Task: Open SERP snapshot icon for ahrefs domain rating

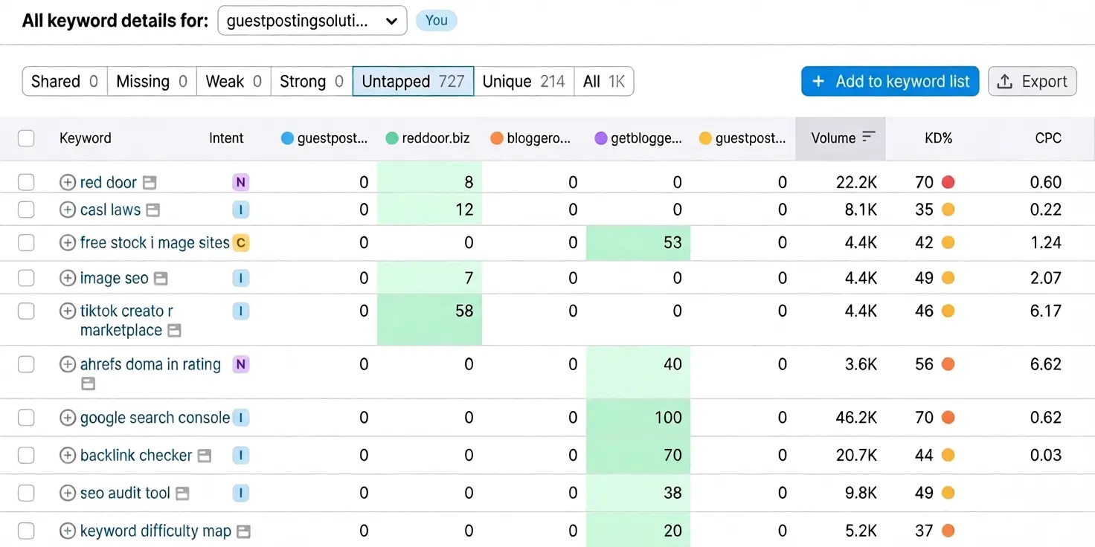Action: pyautogui.click(x=89, y=383)
